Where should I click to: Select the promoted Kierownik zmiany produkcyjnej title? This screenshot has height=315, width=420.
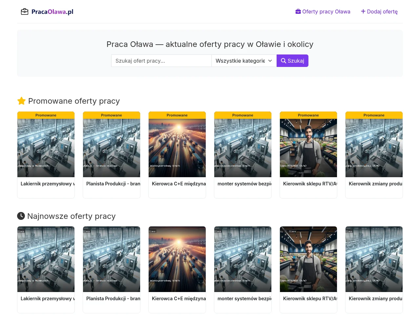pyautogui.click(x=376, y=184)
